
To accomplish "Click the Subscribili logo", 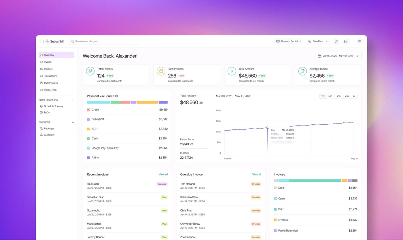I will [55, 41].
